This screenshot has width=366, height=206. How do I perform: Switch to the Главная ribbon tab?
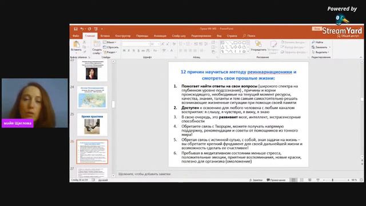pyautogui.click(x=90, y=35)
